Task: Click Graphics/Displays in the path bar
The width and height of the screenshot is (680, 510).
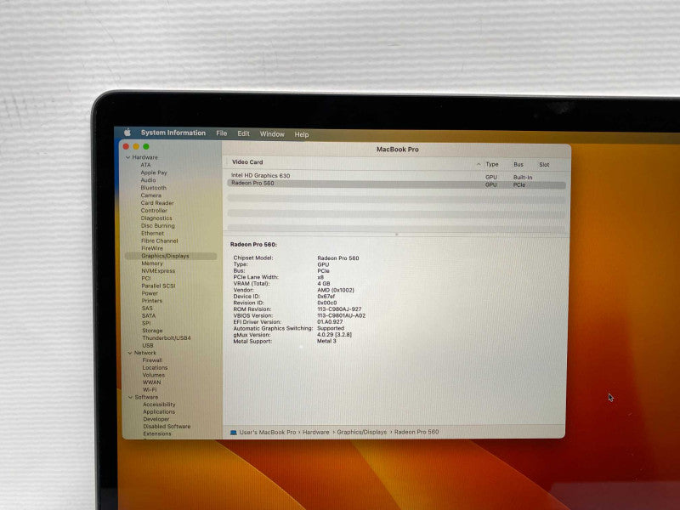Action: [362, 432]
